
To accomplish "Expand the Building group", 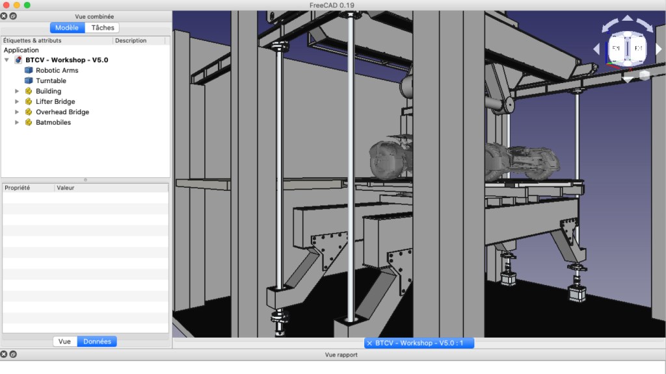I will 18,91.
